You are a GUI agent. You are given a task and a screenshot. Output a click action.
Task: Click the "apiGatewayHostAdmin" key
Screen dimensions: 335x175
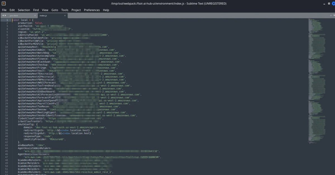pos(32,50)
